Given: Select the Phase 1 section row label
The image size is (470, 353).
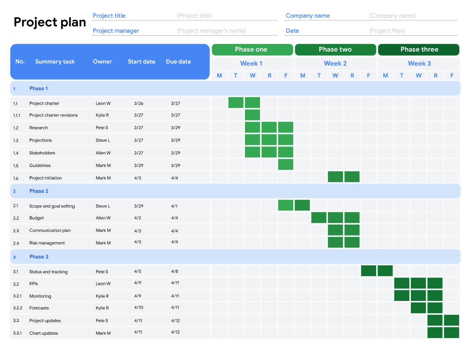Looking at the screenshot, I should coord(39,89).
